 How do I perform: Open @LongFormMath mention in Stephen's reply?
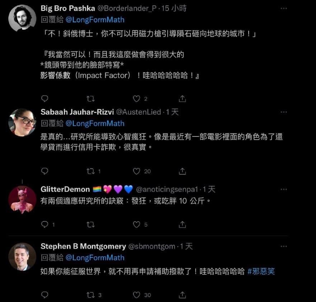click(x=95, y=257)
